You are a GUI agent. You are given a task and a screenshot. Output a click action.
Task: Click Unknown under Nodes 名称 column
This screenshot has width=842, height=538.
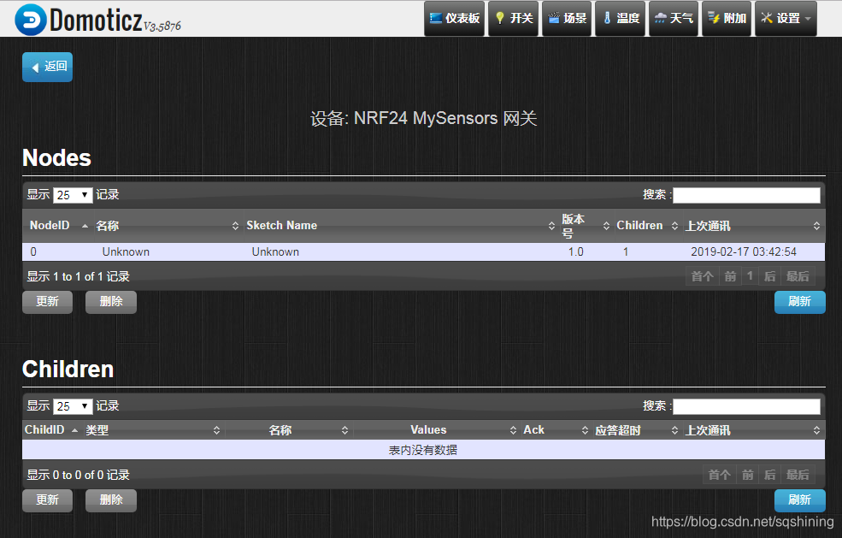126,251
